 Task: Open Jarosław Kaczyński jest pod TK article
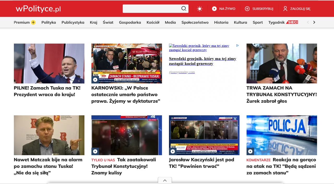[x=201, y=163]
